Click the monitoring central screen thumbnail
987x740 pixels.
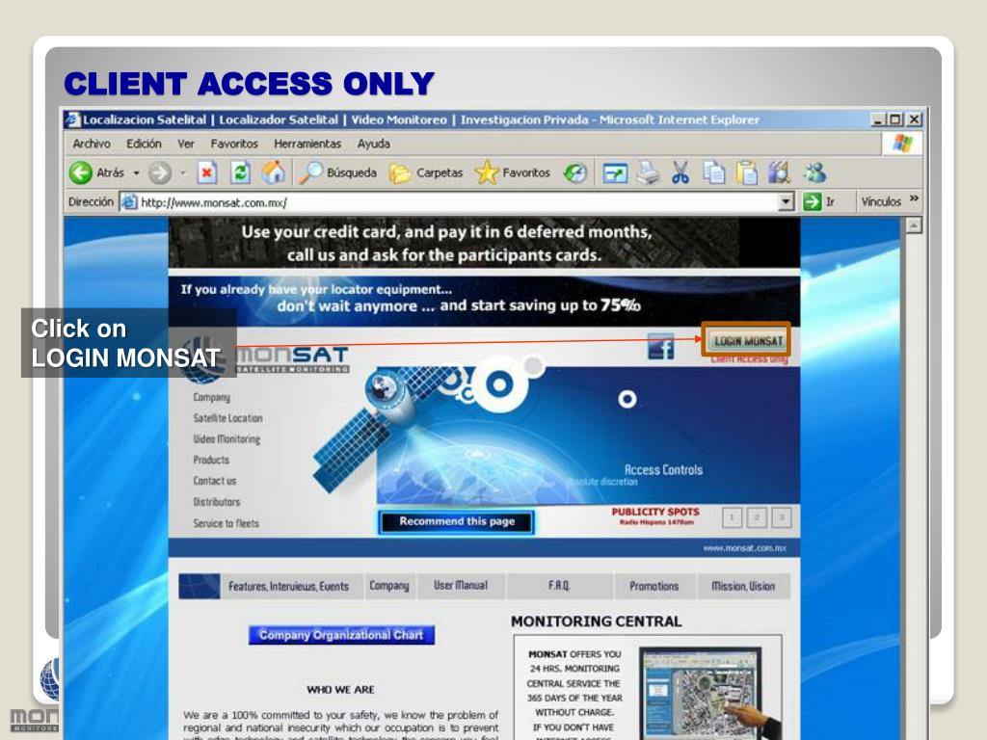708,693
